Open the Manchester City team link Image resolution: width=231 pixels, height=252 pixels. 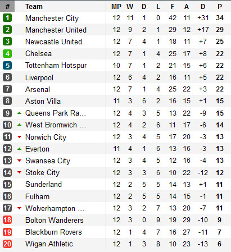click(x=52, y=19)
